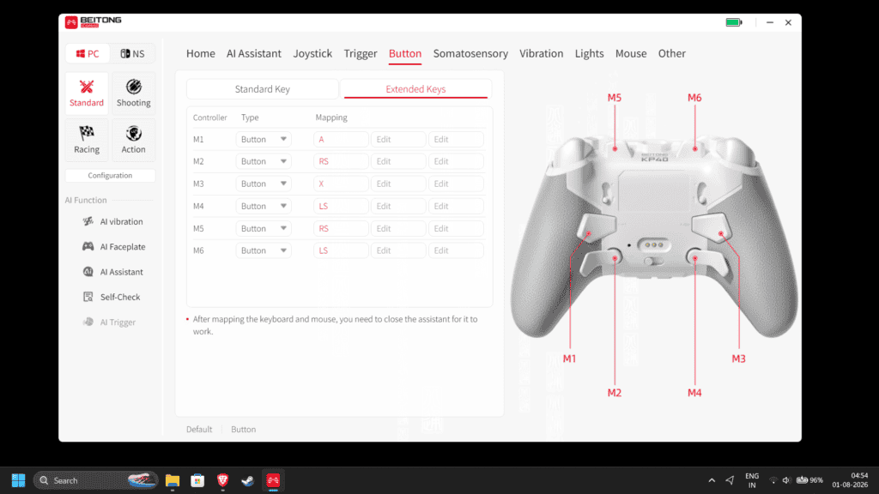879x494 pixels.
Task: Click M3 third Edit mapping field
Action: (456, 184)
